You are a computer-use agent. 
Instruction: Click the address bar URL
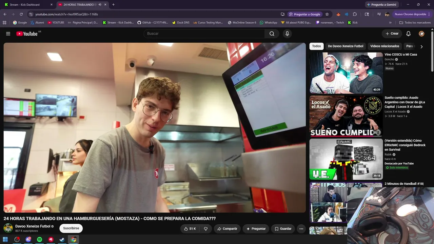click(x=67, y=14)
